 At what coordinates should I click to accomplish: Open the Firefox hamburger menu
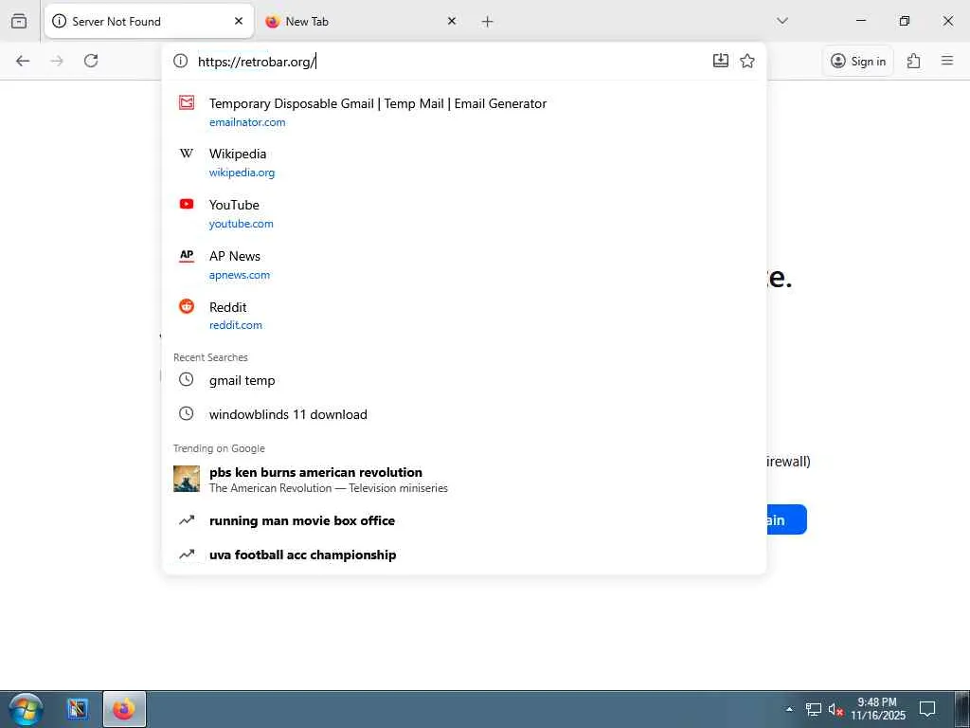947,61
